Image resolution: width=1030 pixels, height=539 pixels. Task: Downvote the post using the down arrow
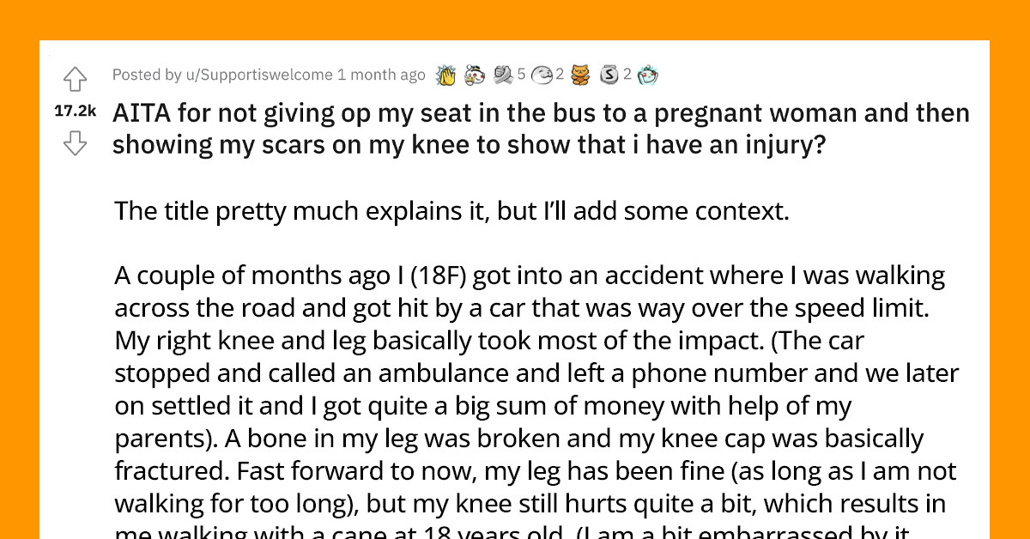pos(76,143)
